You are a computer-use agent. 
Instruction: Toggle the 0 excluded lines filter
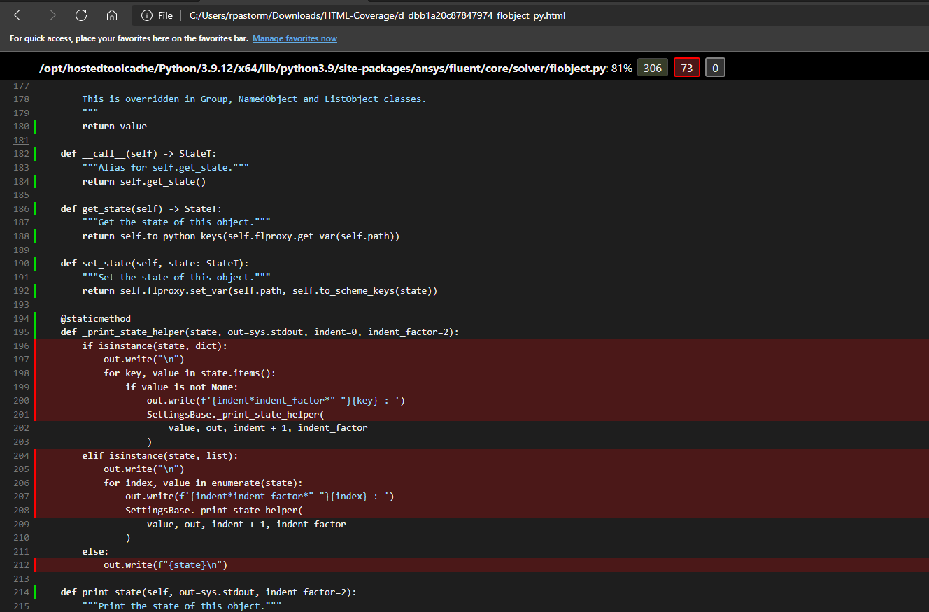coord(715,68)
